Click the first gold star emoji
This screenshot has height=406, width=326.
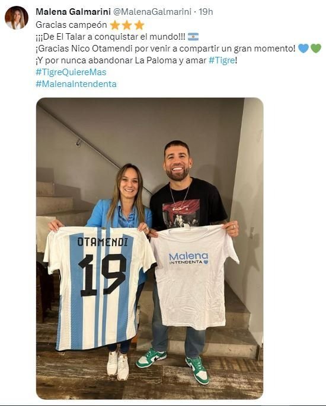click(114, 25)
